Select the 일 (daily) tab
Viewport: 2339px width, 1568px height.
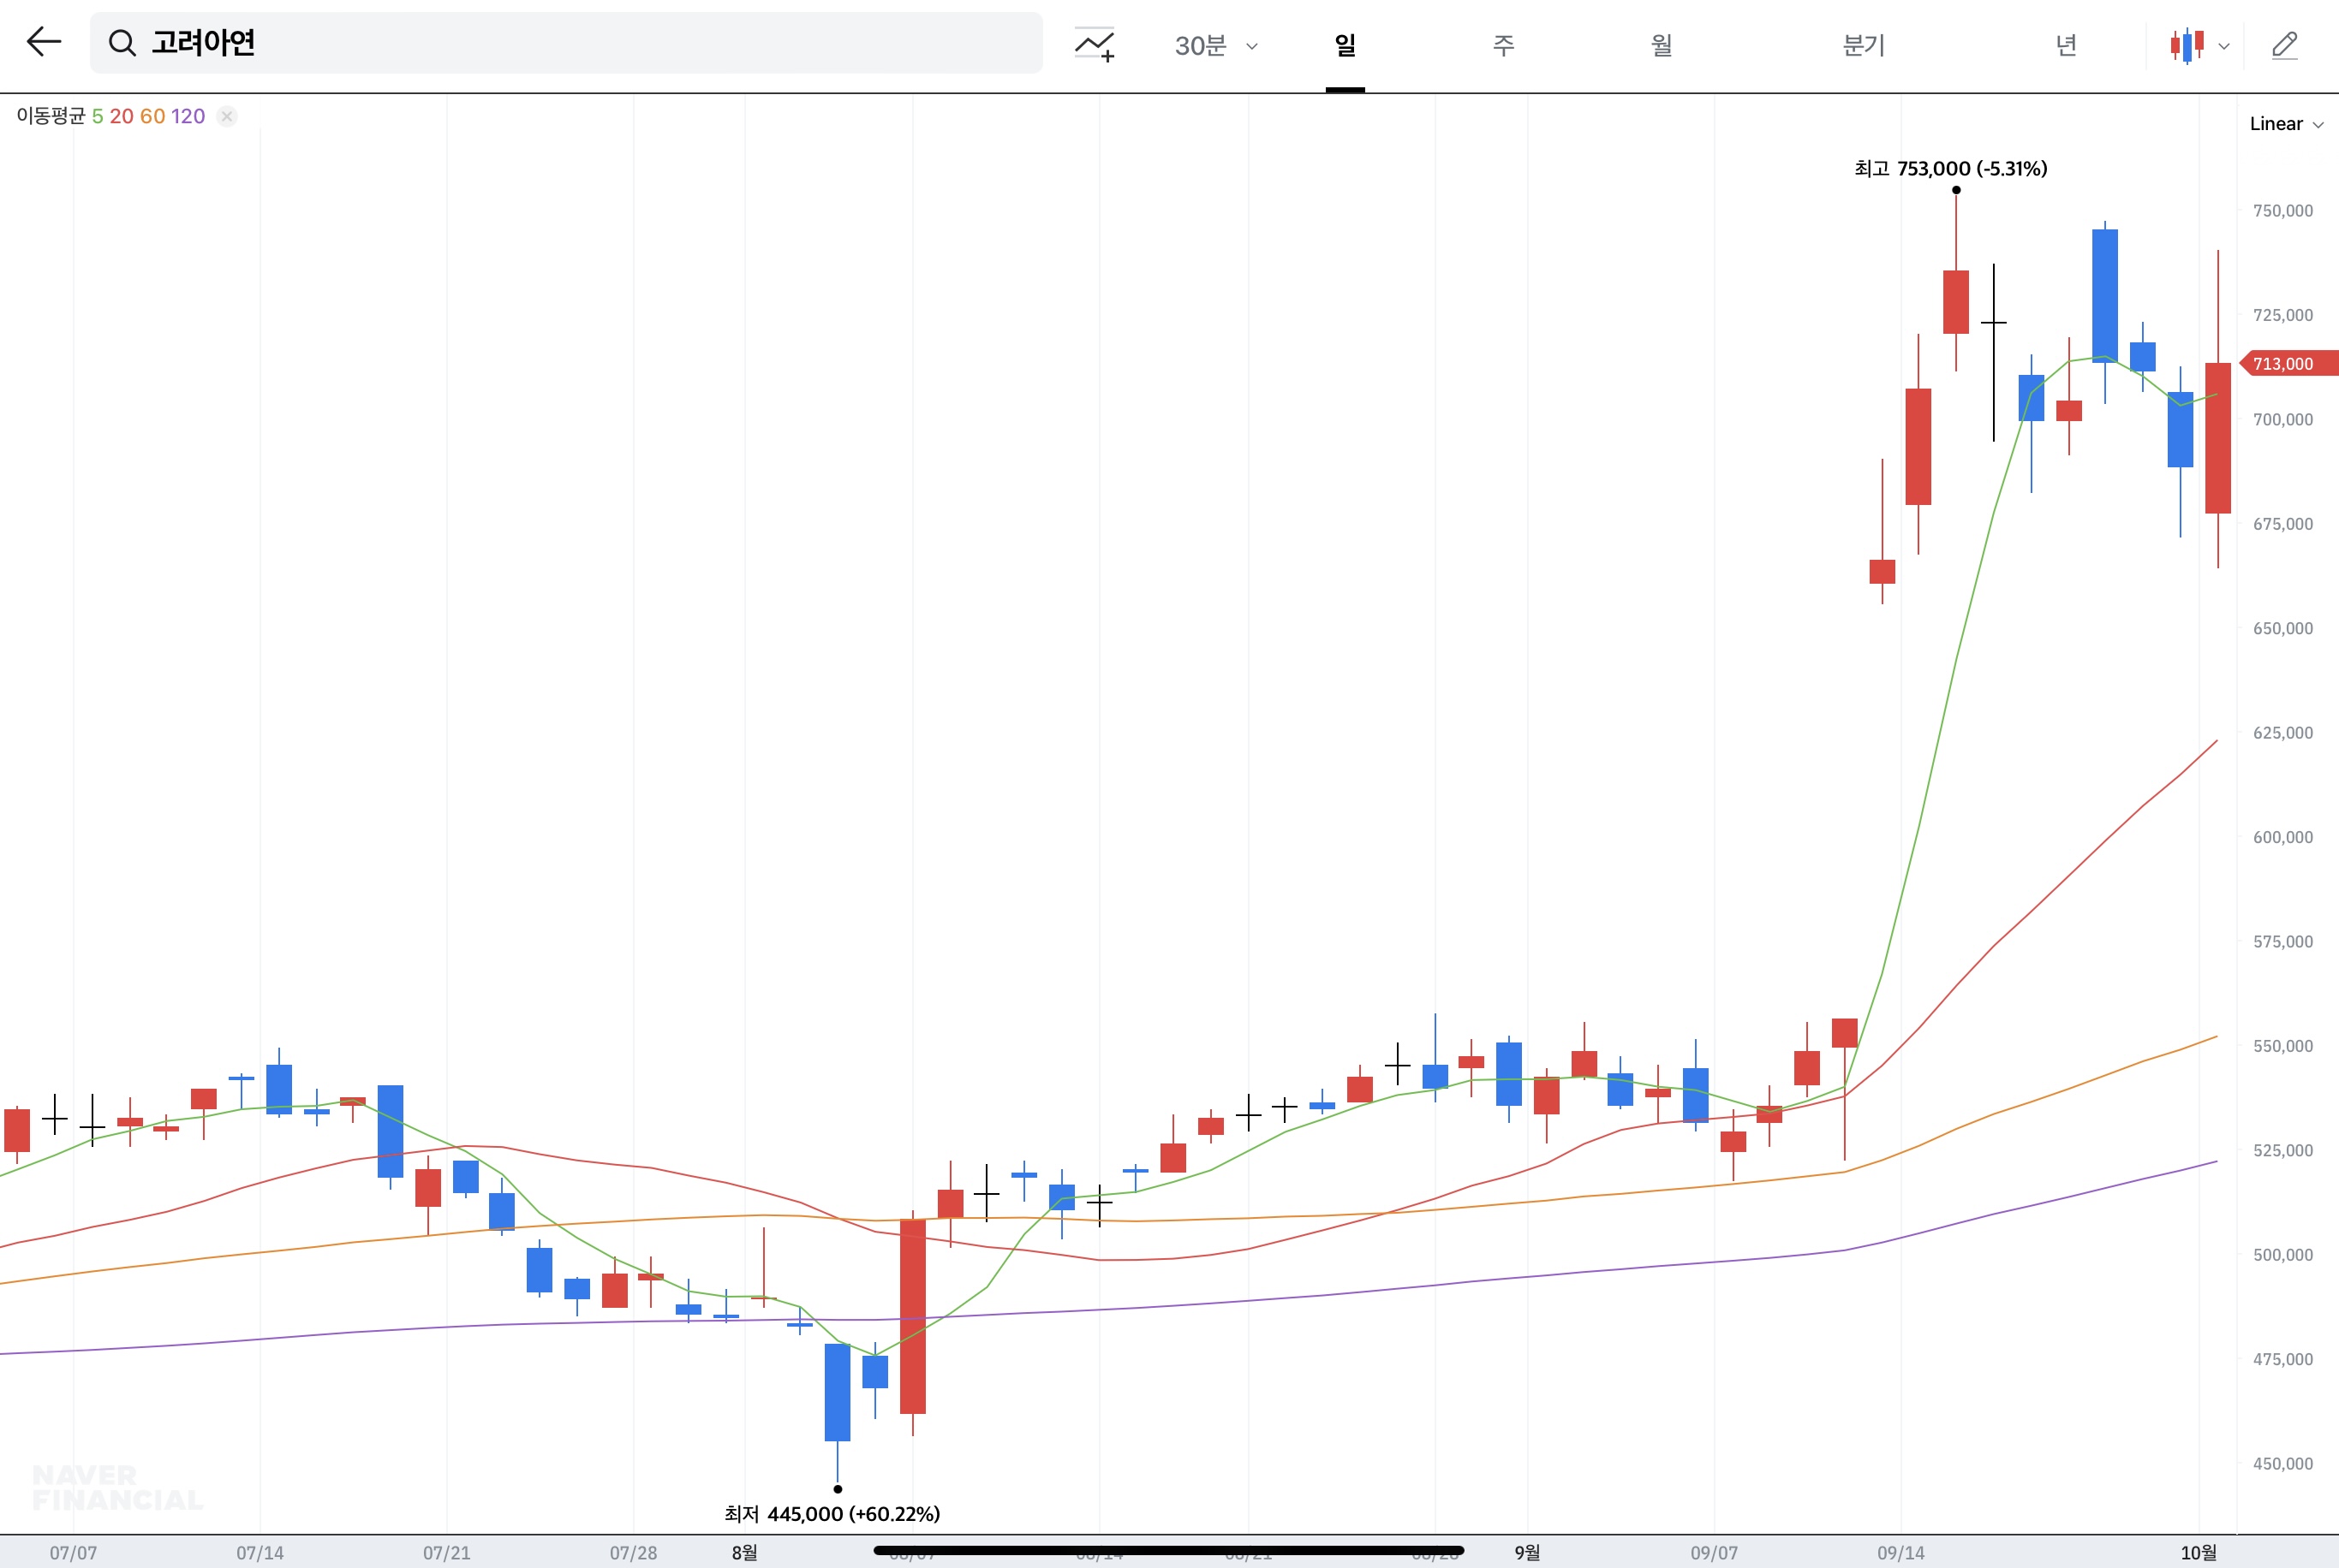pos(1346,45)
